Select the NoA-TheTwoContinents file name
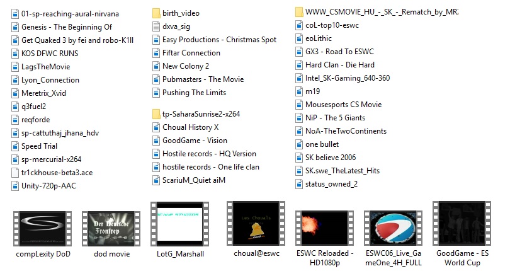This screenshot has height=271, width=510. click(x=346, y=131)
